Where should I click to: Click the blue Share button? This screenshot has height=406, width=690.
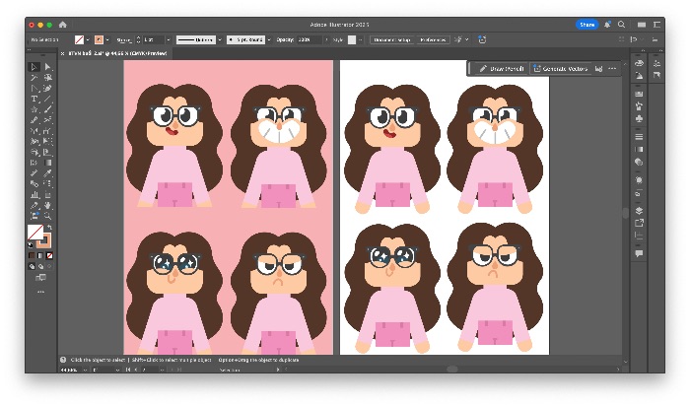587,25
